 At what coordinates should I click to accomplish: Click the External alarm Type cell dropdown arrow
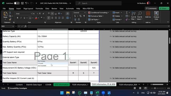pos(69,59)
